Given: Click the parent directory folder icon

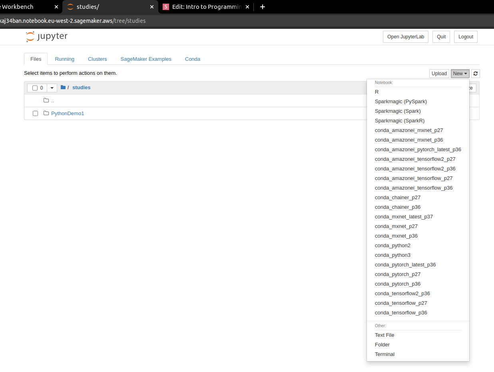Looking at the screenshot, I should 46,100.
